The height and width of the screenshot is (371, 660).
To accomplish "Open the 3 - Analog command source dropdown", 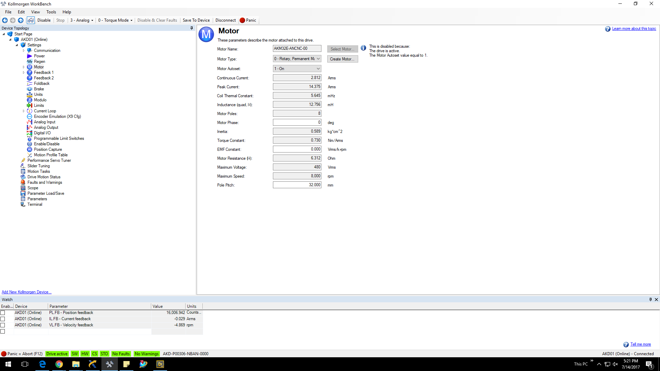I will (82, 20).
